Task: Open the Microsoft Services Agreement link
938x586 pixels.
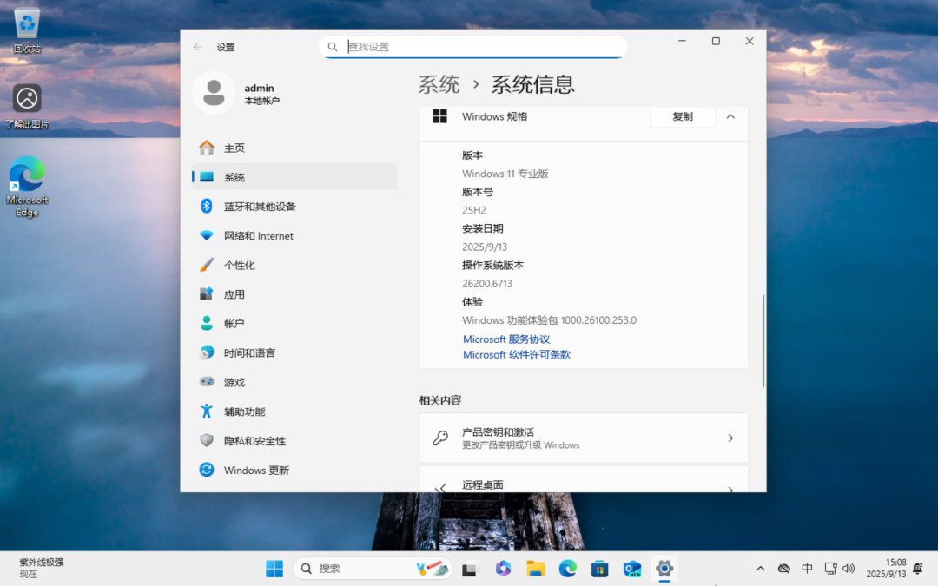Action: pyautogui.click(x=506, y=339)
